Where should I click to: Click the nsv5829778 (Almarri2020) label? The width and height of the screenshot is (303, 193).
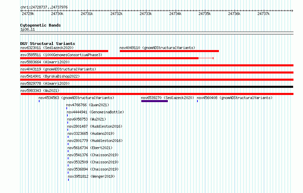coord(45,83)
